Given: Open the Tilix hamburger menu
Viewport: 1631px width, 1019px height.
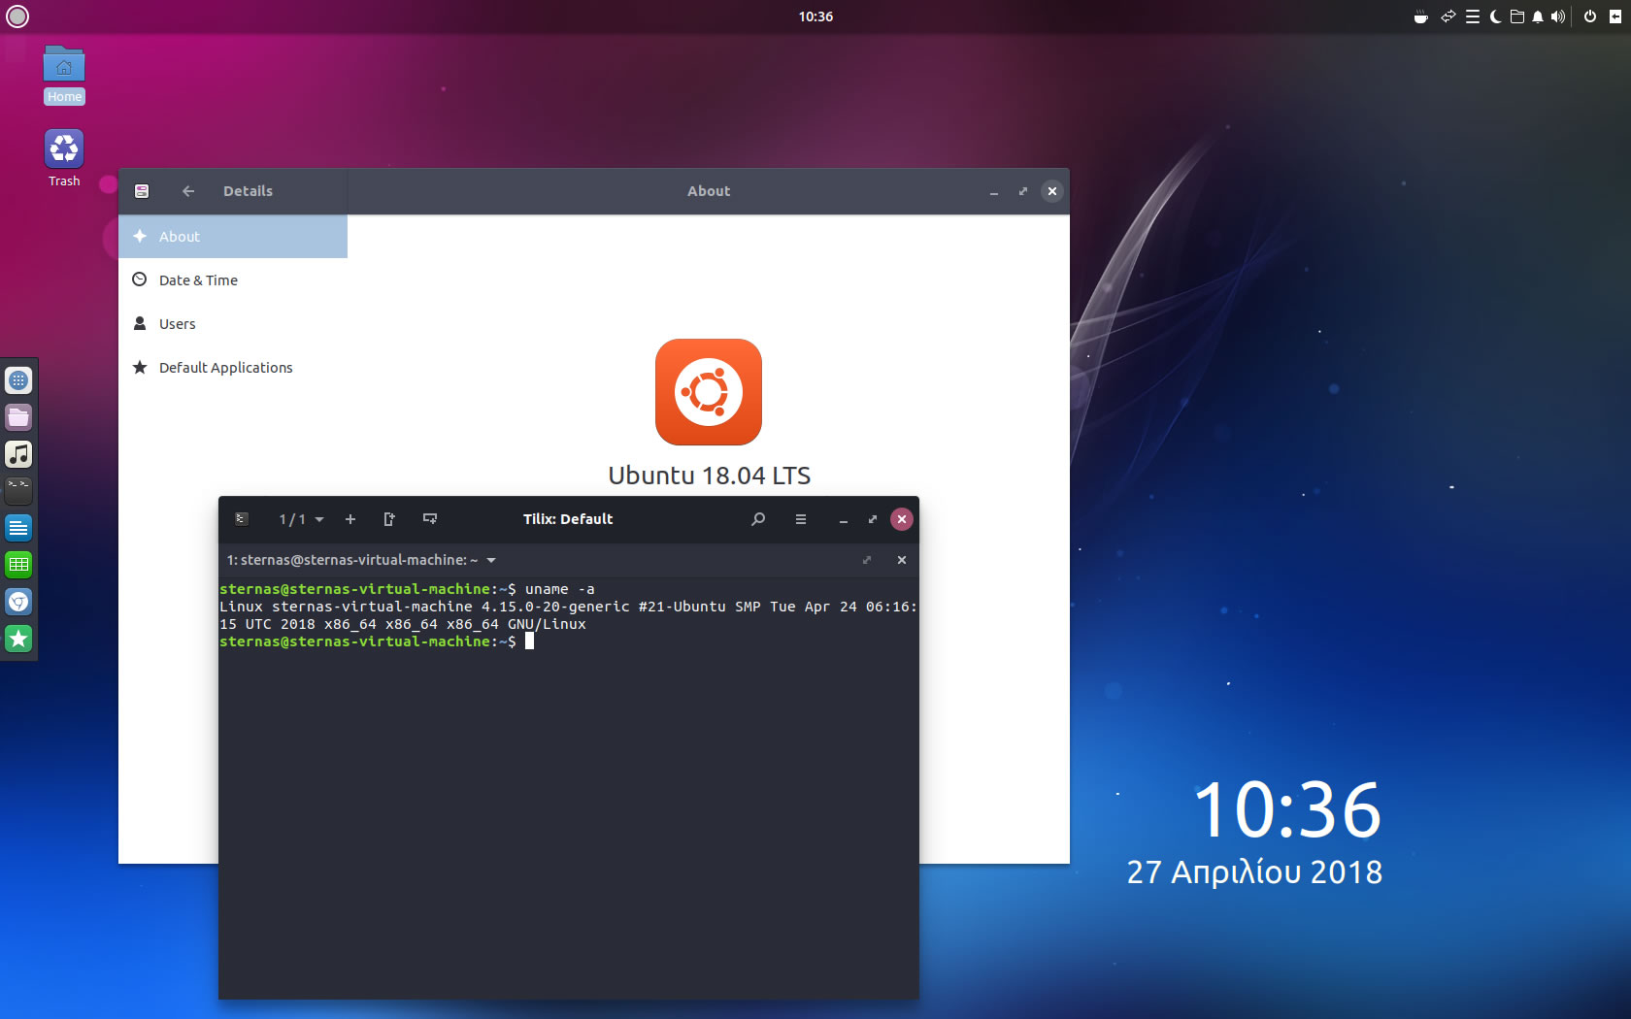Looking at the screenshot, I should coord(801,519).
